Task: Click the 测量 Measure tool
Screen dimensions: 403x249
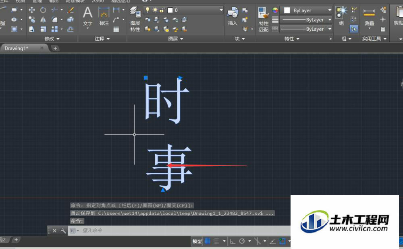Action: click(x=369, y=17)
